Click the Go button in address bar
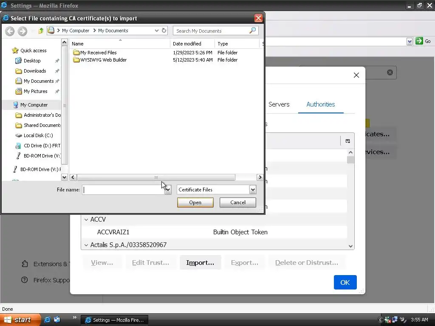Screen dimensions: 435x326 (424, 41)
